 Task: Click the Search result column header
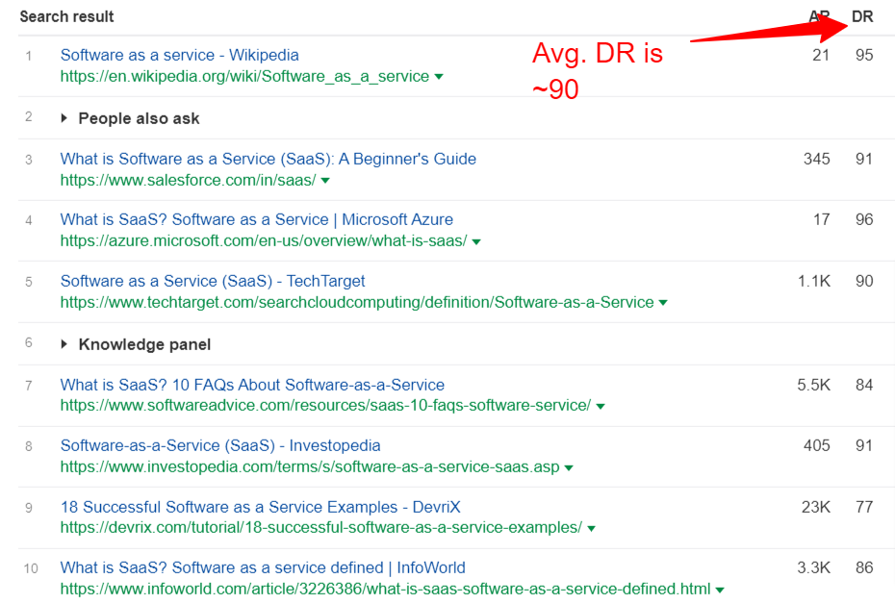(66, 16)
